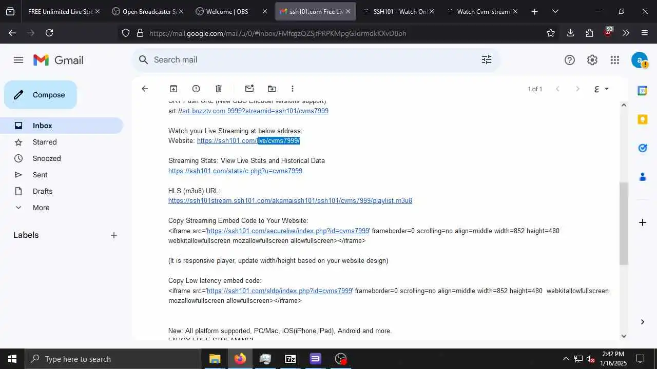Image resolution: width=657 pixels, height=369 pixels.
Task: Open Firefox application menu
Action: tap(645, 33)
